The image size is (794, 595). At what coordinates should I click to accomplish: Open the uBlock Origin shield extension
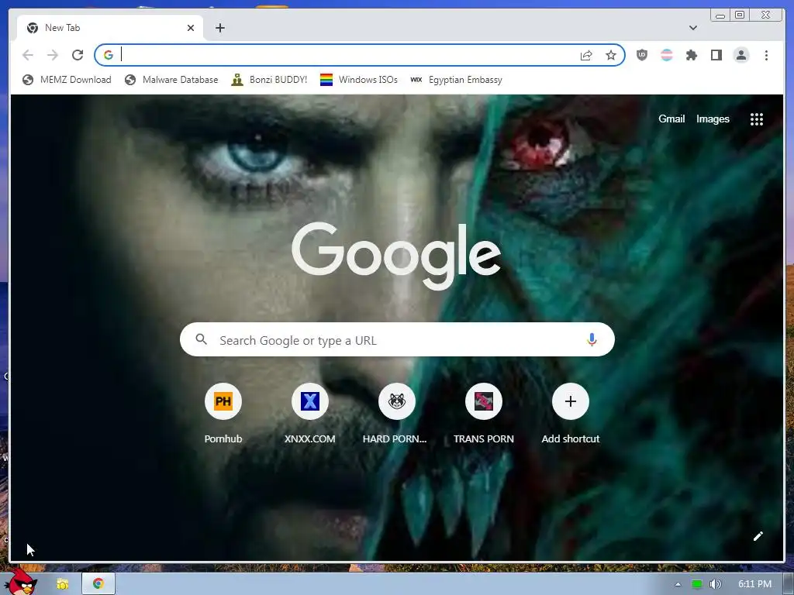click(641, 55)
